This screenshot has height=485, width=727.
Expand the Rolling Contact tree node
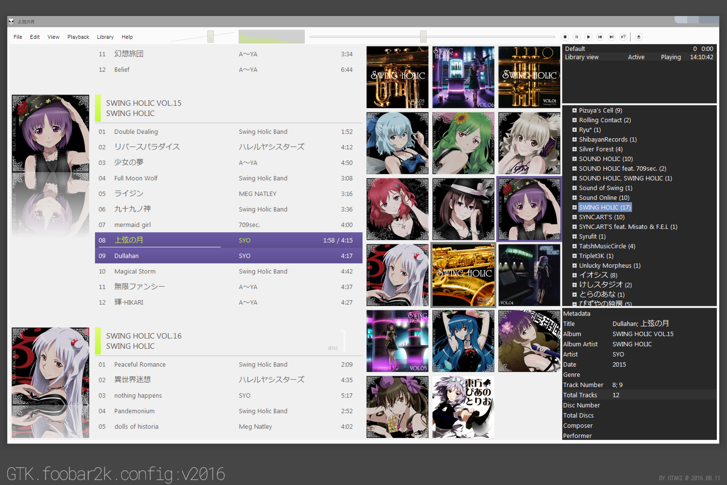574,120
